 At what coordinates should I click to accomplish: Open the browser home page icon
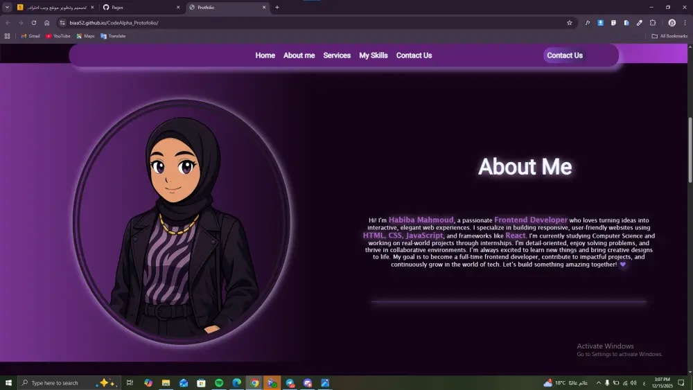[x=47, y=23]
